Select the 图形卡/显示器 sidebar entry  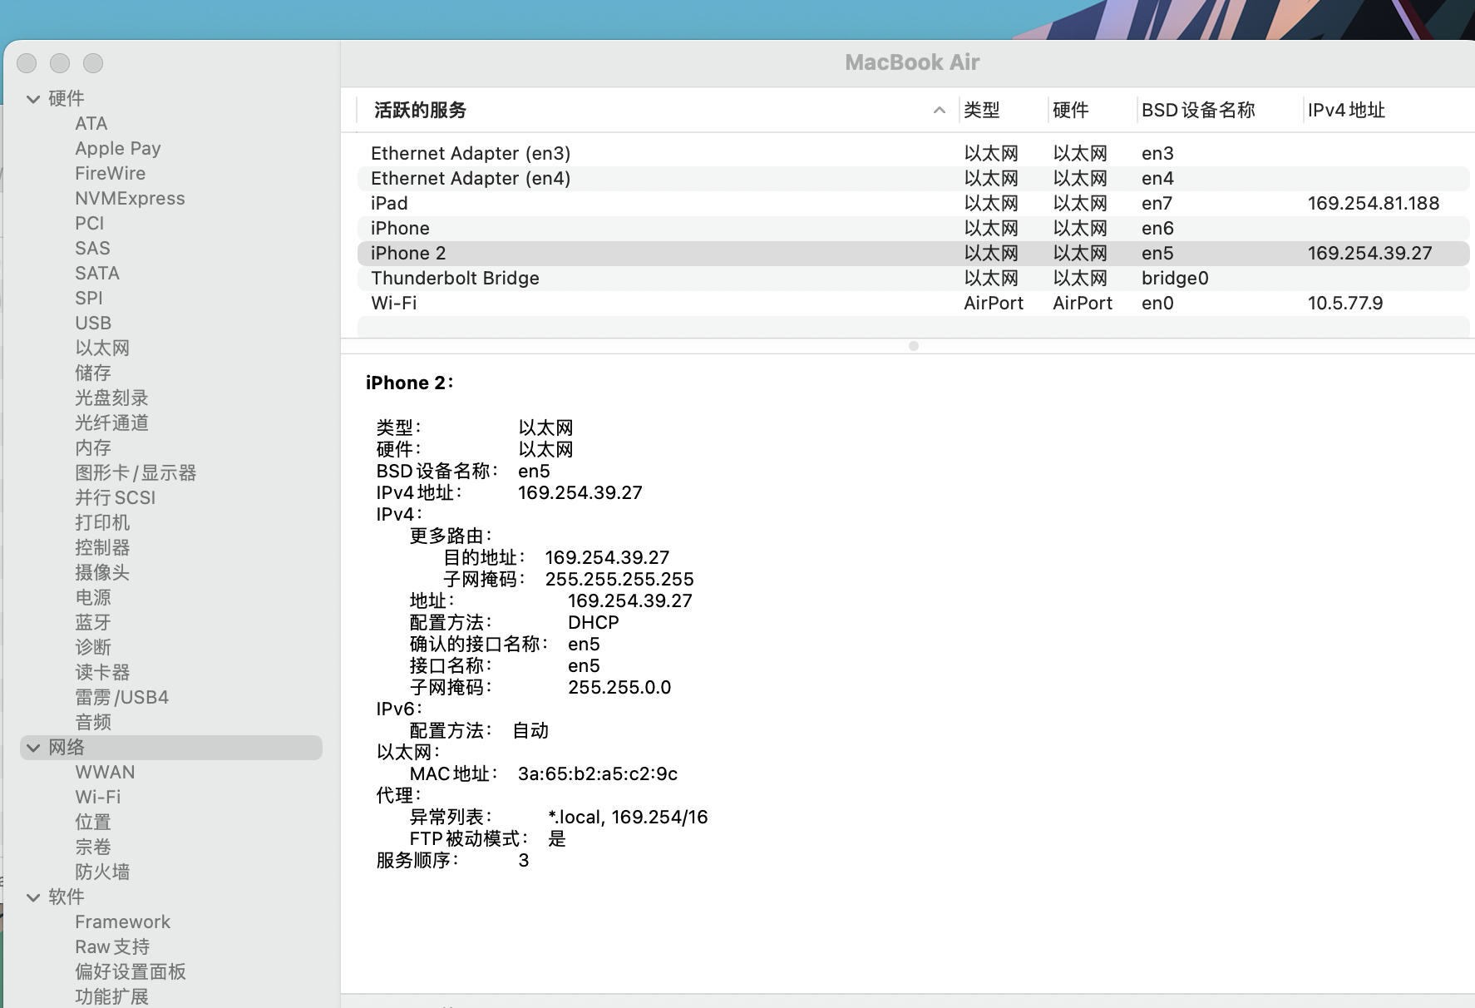(136, 472)
